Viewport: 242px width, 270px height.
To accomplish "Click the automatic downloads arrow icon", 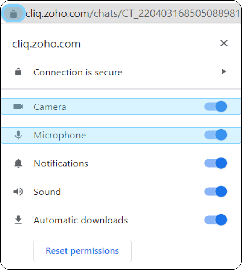I will 18,220.
